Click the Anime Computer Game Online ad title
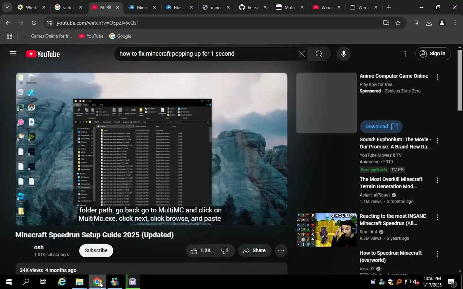Viewport: 463px width, 289px height. point(394,76)
